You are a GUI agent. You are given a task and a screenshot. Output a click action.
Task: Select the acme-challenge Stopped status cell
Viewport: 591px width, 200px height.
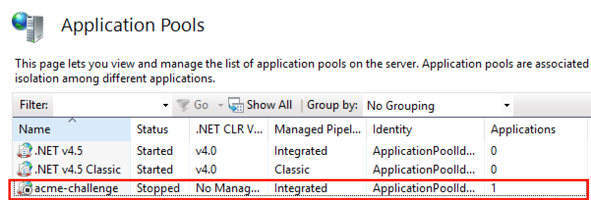click(158, 188)
